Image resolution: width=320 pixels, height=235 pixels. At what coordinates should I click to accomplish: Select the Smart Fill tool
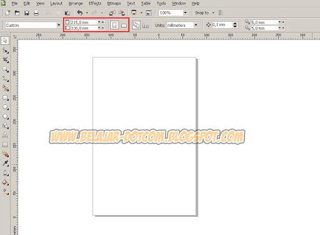click(x=5, y=88)
